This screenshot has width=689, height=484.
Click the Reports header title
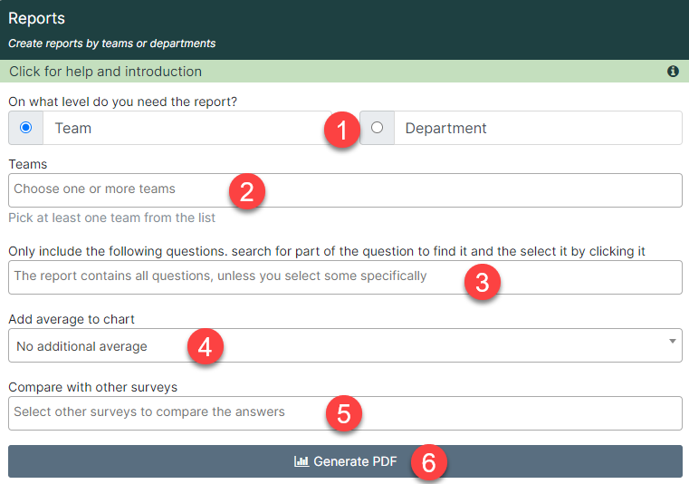(x=36, y=18)
